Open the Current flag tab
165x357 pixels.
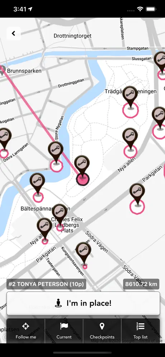64,331
